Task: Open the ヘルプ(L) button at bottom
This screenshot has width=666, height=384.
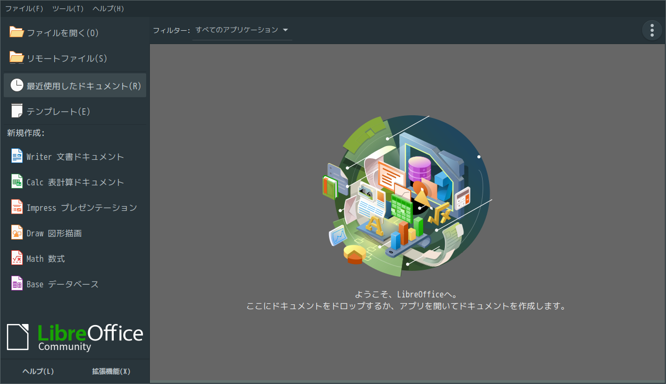Action: click(x=38, y=371)
